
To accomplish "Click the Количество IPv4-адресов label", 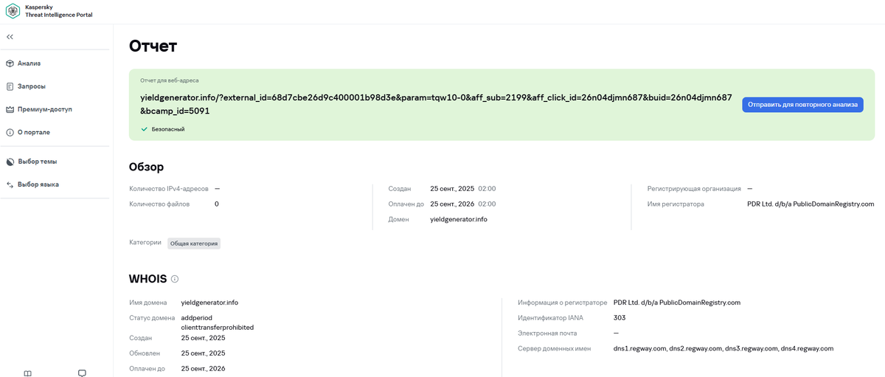I will 169,189.
